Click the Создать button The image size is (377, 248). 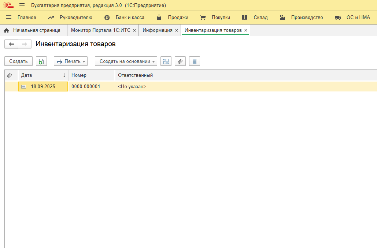click(x=18, y=61)
